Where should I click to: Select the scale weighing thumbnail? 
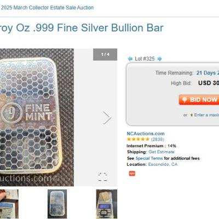107,204
